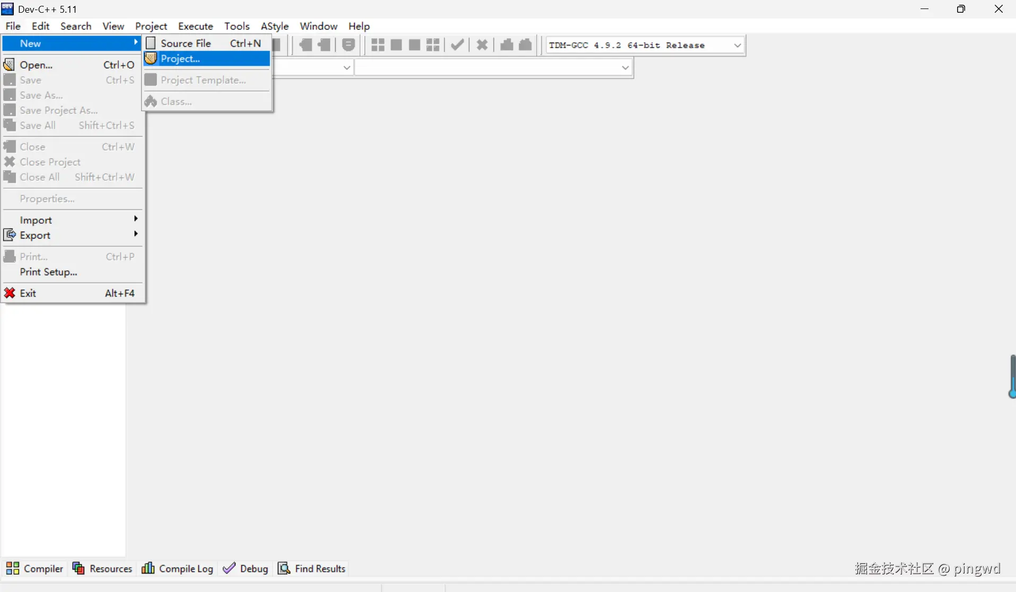Open Print Setup... from the File menu
The width and height of the screenshot is (1016, 592).
73,272
